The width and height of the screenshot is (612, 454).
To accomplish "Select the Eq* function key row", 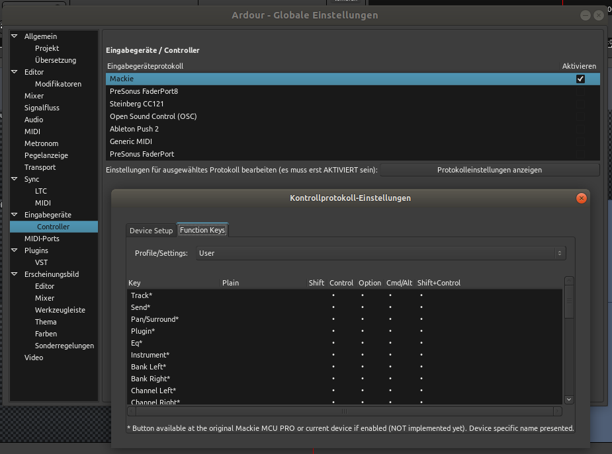I will click(x=345, y=343).
